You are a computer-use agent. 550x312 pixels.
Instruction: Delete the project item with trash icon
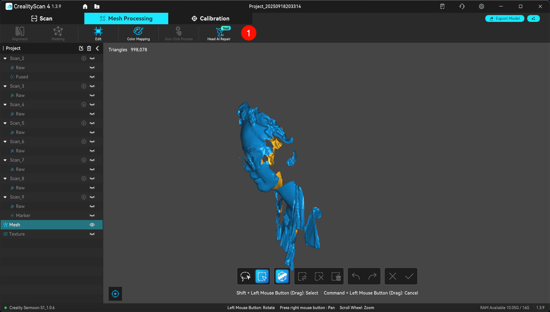89,49
